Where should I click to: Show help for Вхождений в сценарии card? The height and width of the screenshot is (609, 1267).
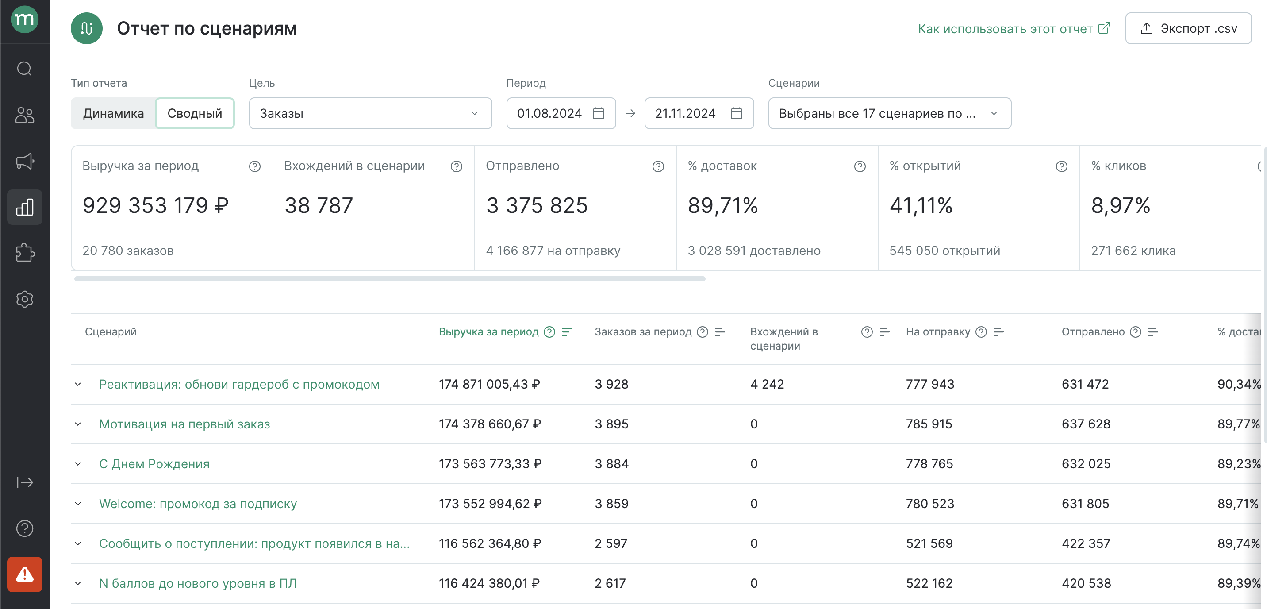click(x=457, y=166)
